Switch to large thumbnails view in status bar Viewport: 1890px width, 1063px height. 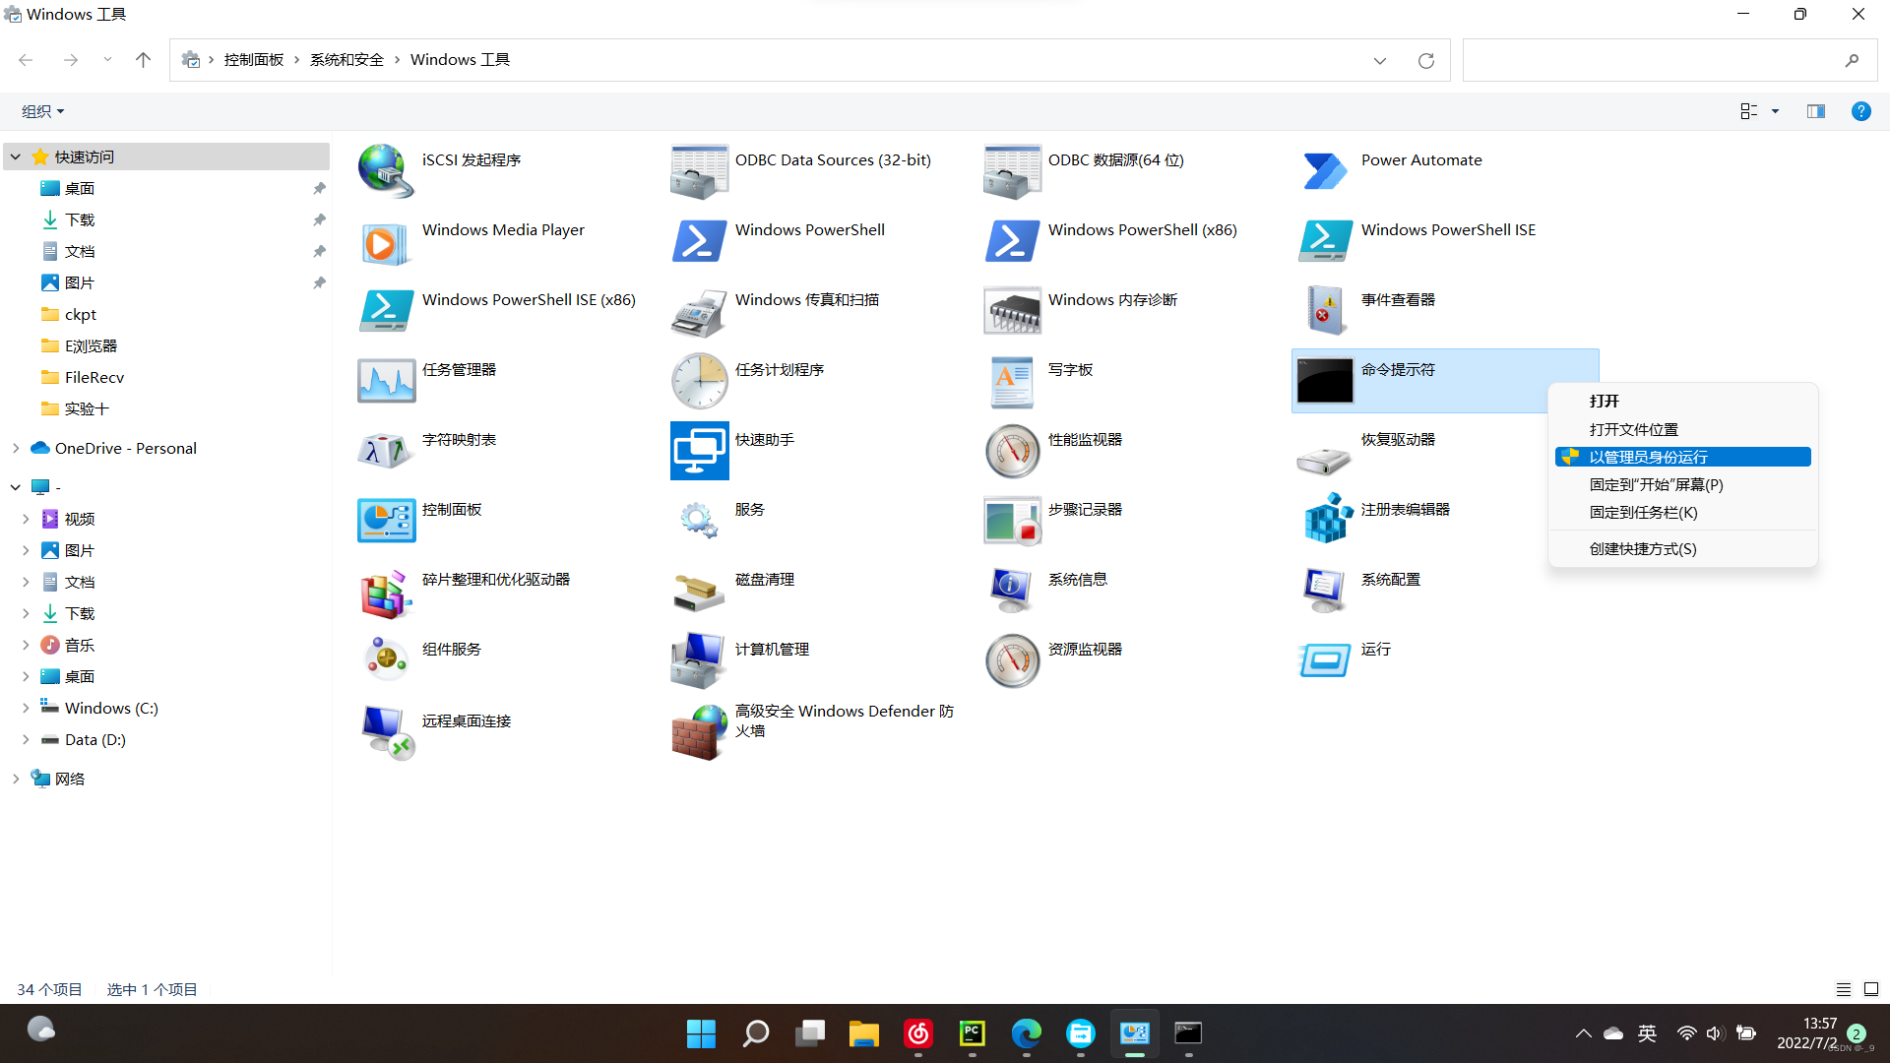1871,989
